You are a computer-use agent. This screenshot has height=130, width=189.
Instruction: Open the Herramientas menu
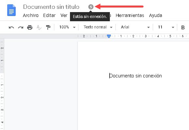(130, 15)
